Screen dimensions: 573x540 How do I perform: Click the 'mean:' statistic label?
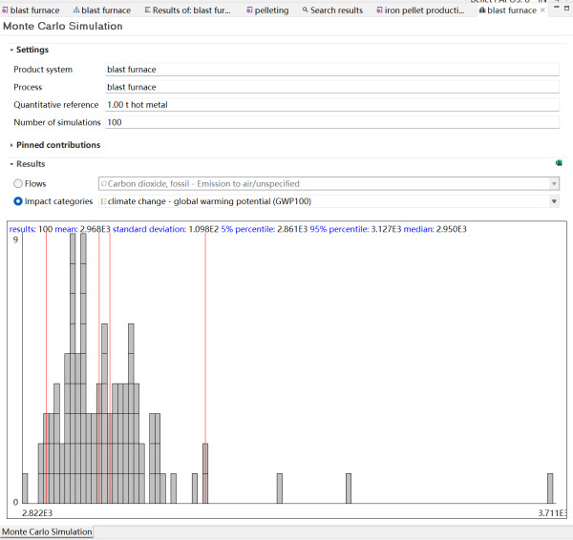pyautogui.click(x=66, y=229)
